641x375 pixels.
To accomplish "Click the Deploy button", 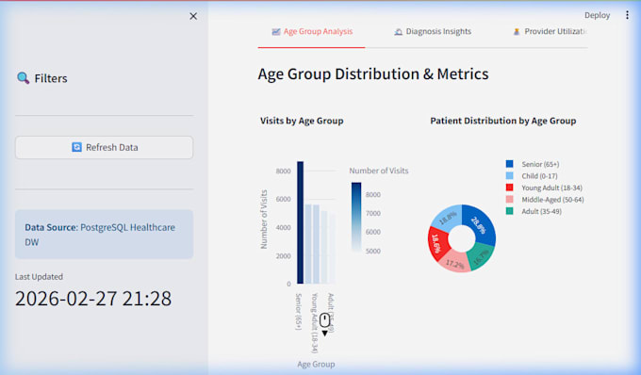I will [x=597, y=15].
